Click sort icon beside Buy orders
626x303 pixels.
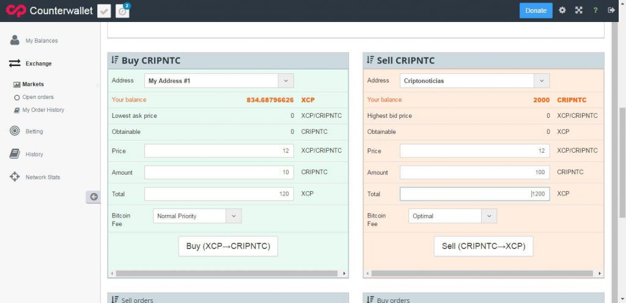[x=370, y=299]
